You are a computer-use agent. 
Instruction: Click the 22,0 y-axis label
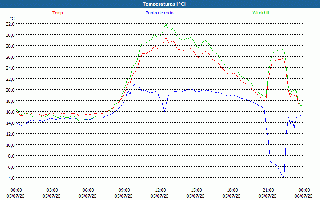point(10,79)
